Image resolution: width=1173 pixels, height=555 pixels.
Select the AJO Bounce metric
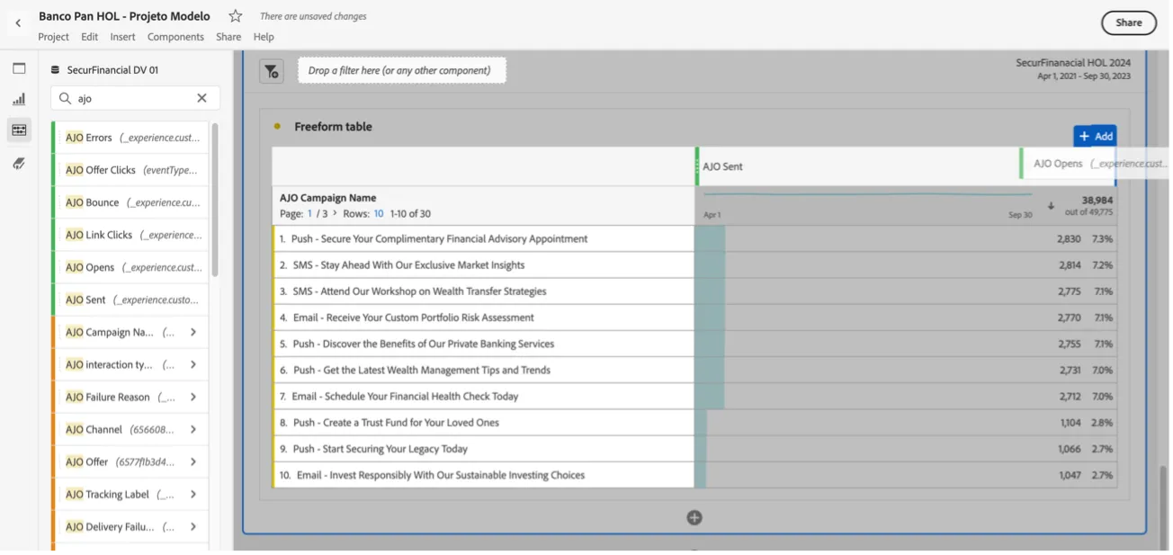(131, 202)
